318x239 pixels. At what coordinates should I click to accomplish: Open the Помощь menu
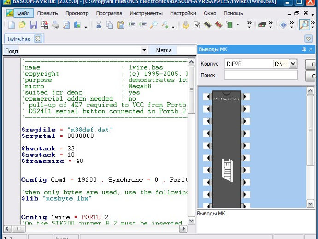point(233,13)
